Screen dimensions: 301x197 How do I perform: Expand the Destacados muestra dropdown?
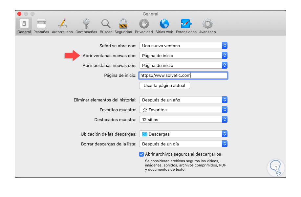[183, 120]
